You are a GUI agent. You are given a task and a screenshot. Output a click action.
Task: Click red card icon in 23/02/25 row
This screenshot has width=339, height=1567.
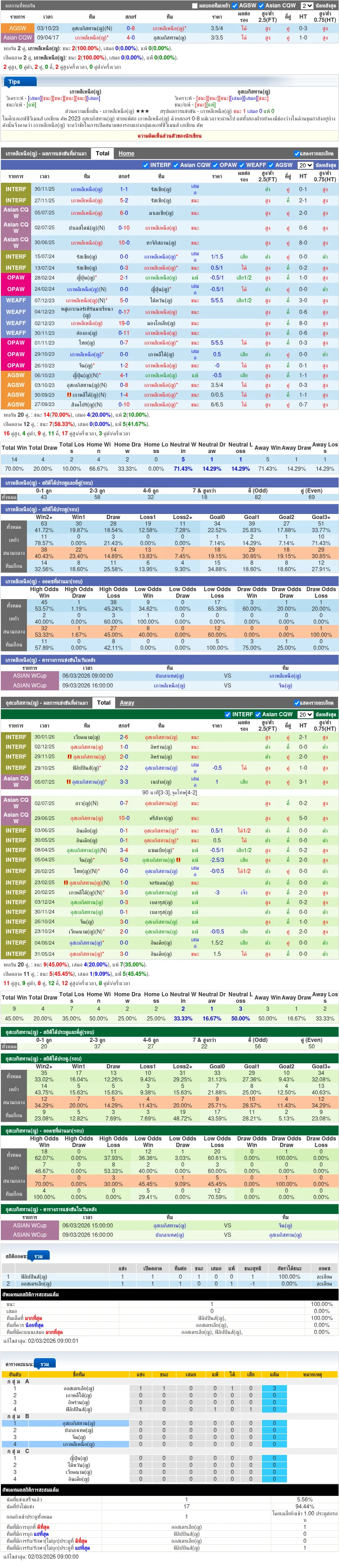65,883
